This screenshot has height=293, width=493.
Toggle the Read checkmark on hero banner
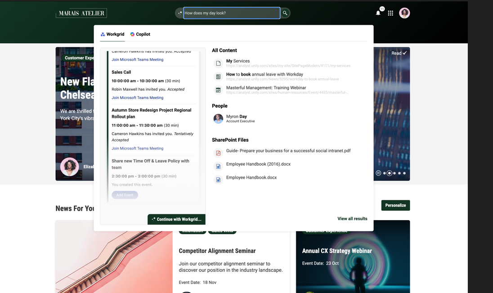coord(399,53)
